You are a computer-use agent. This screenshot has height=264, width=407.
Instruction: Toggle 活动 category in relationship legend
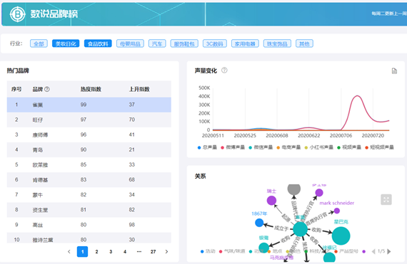[208, 251]
